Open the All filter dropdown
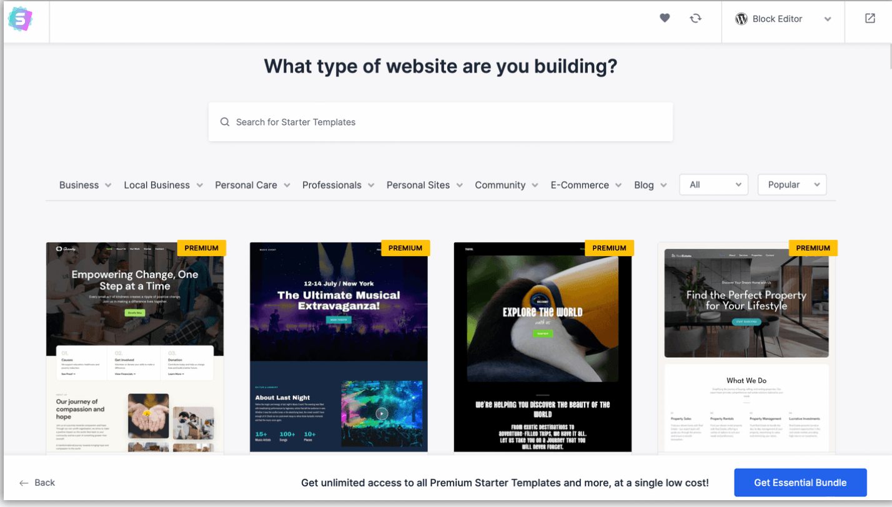The width and height of the screenshot is (892, 507). (713, 185)
